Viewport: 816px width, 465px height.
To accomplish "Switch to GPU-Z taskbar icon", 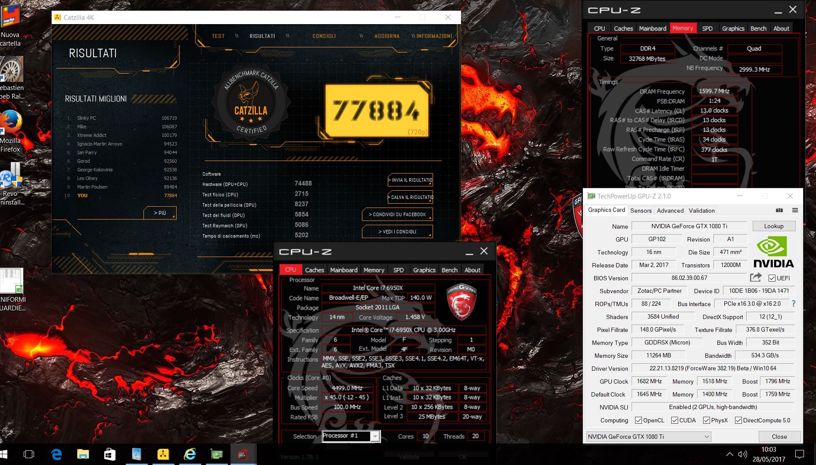I will click(216, 454).
